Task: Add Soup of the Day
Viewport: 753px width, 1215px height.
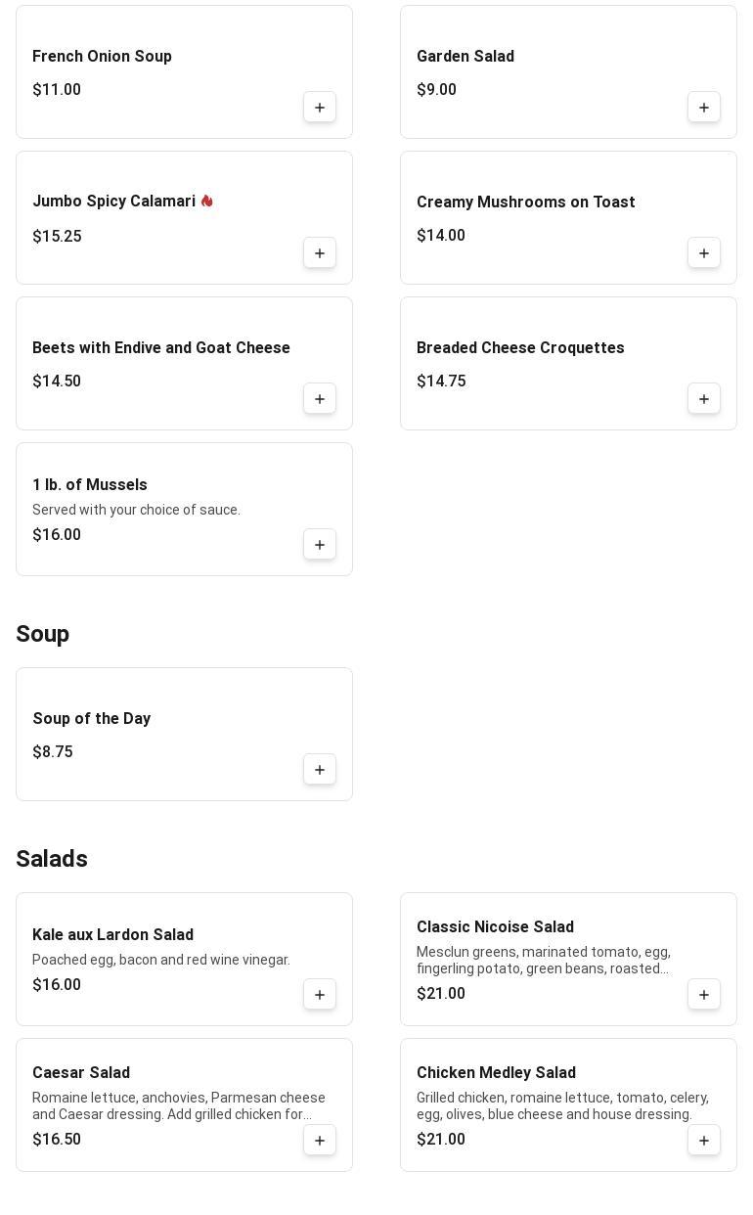Action: [x=320, y=770]
